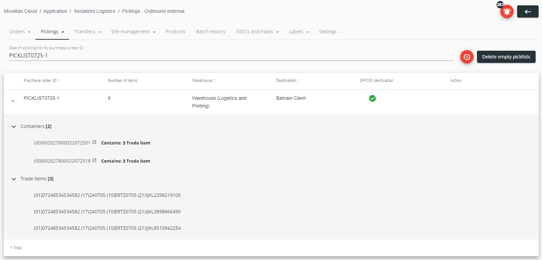Go to the Products tab
Viewport: 542px width, 260px height.
click(175, 32)
